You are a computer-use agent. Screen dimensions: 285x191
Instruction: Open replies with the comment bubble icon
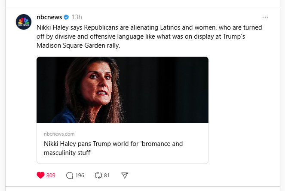click(x=70, y=175)
